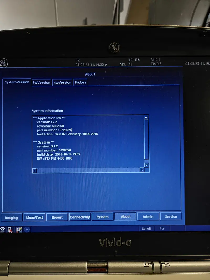Click the MI 0.4 indicator
Image resolution: width=210 pixels, height=280 pixels.
click(x=156, y=60)
